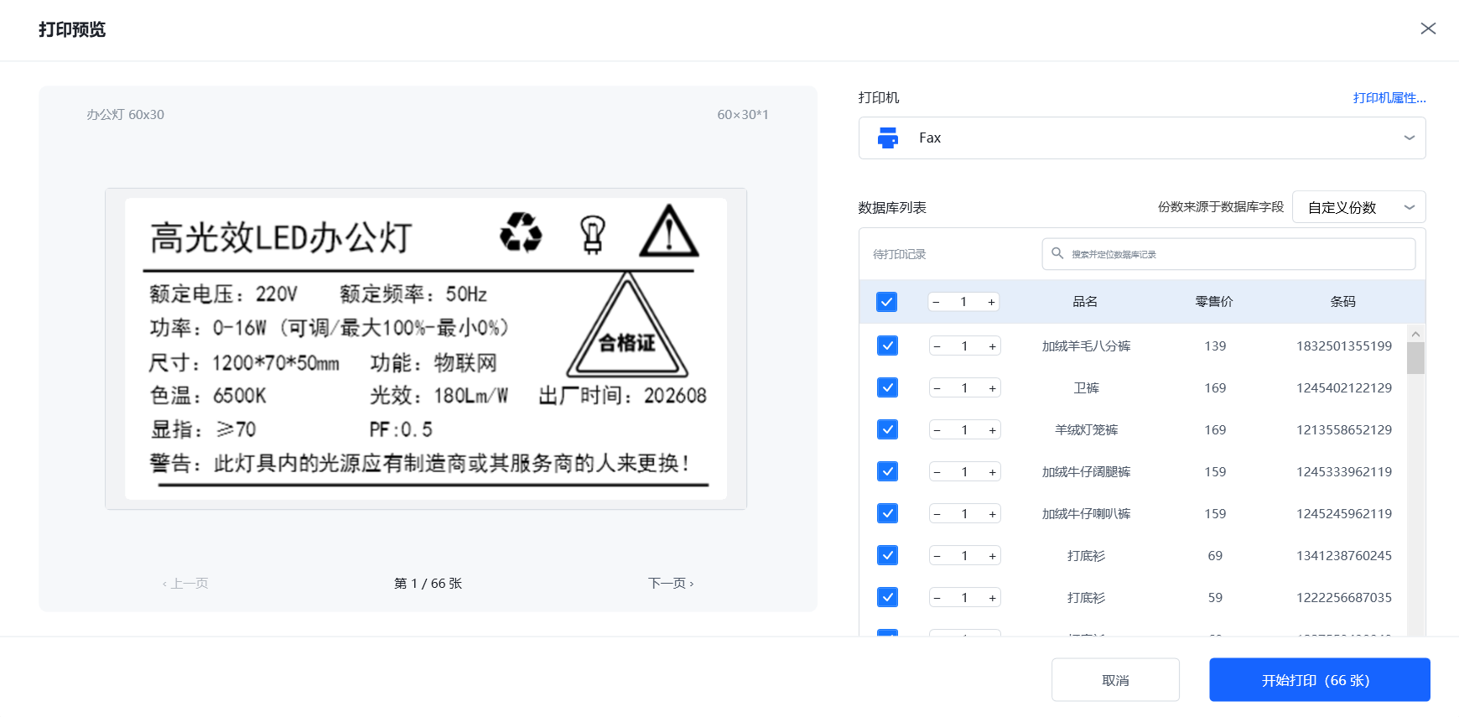Open 打印机属性 link
This screenshot has width=1459, height=717.
click(1389, 98)
